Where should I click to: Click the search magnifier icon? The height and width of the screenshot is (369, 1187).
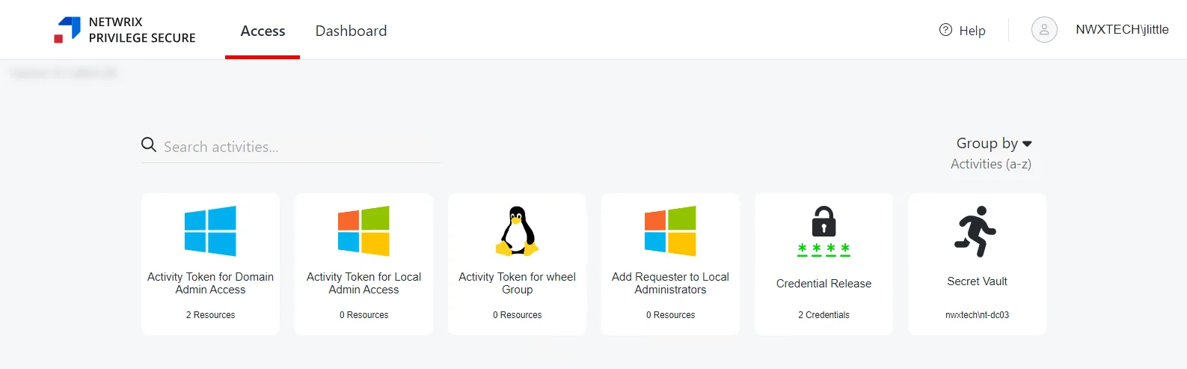click(149, 144)
